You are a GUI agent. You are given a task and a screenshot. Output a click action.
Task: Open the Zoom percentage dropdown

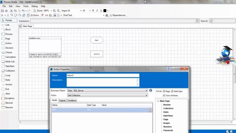coord(51,11)
